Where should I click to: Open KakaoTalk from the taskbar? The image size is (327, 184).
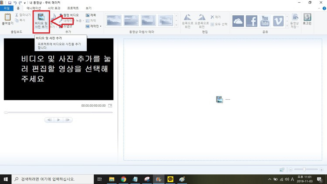click(x=170, y=179)
